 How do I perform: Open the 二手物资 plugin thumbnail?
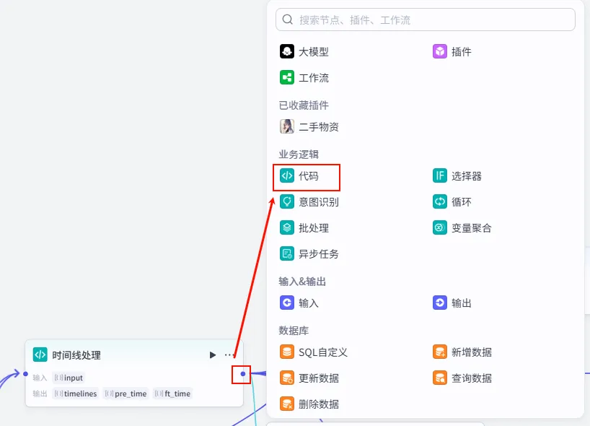(287, 126)
